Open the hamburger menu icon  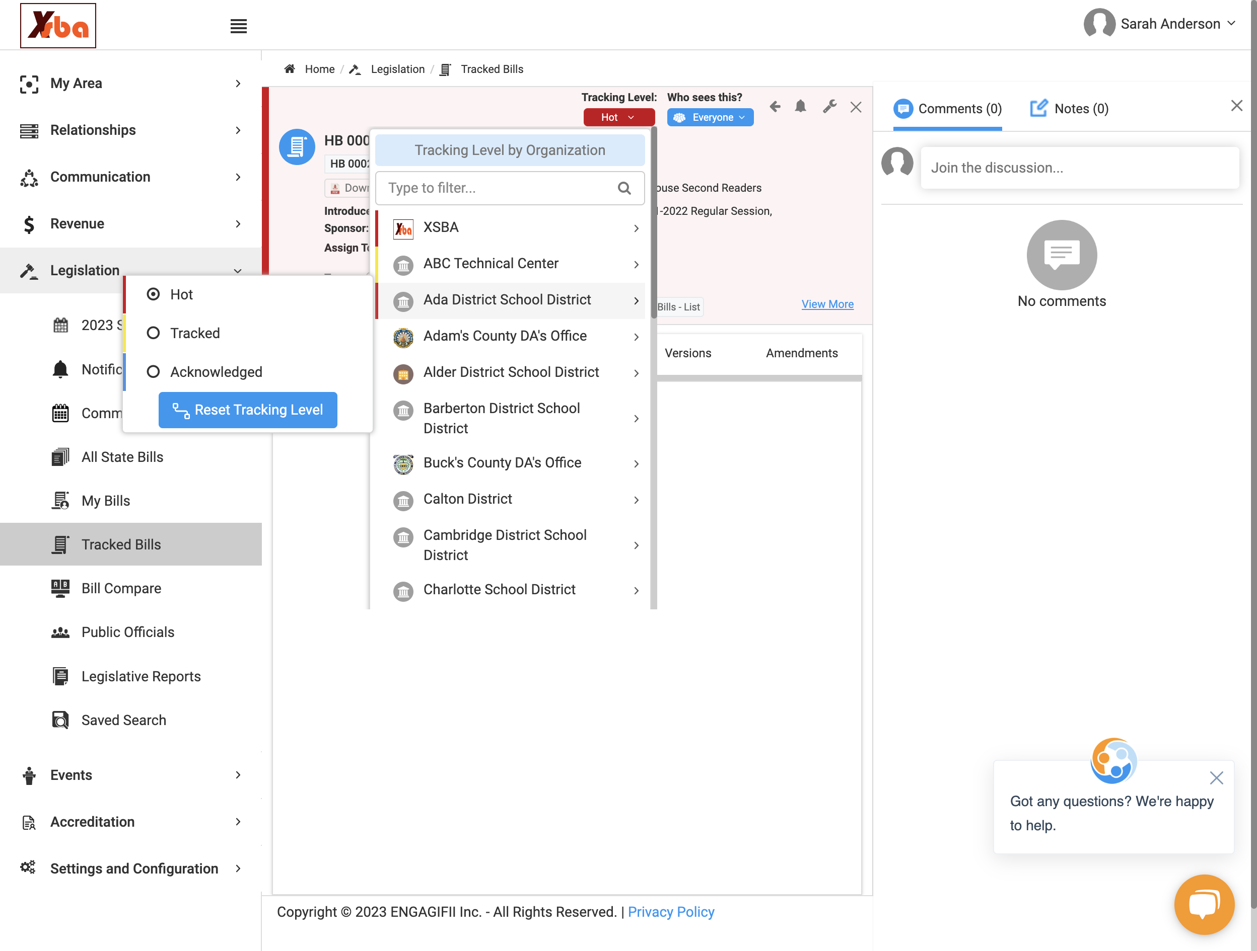click(238, 26)
